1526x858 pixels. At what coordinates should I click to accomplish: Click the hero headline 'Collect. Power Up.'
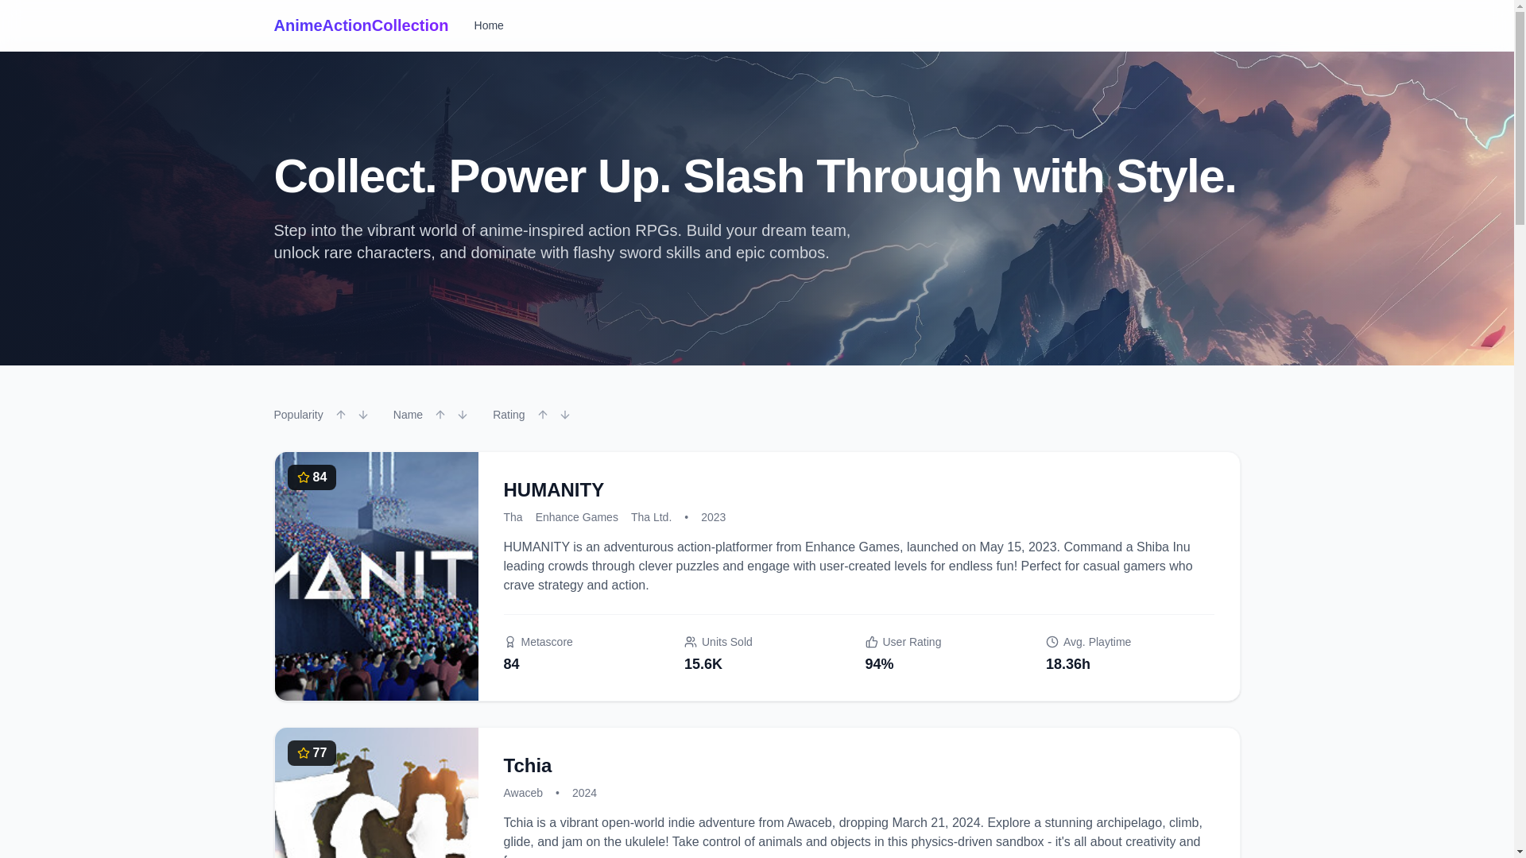point(473,176)
